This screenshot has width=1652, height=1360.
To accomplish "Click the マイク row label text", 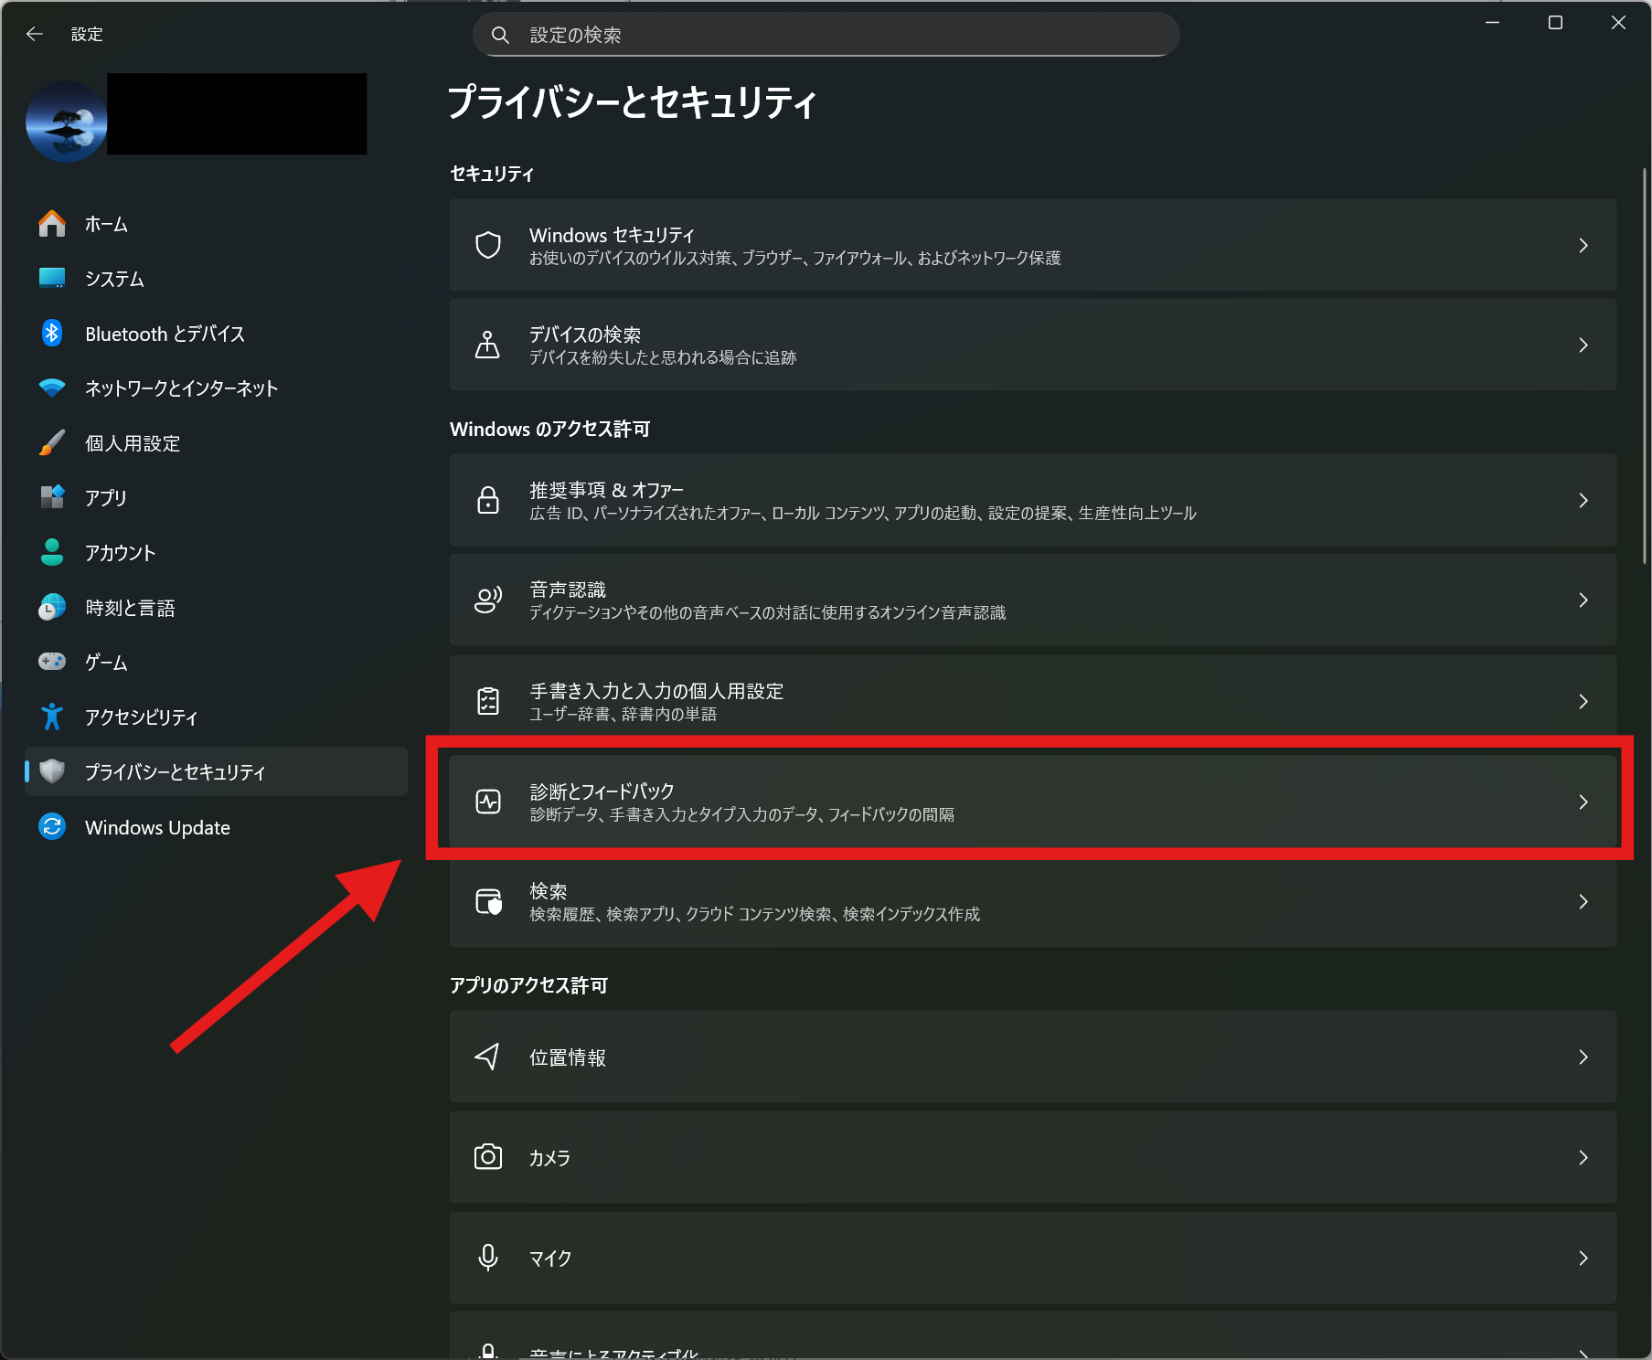I will point(550,1259).
